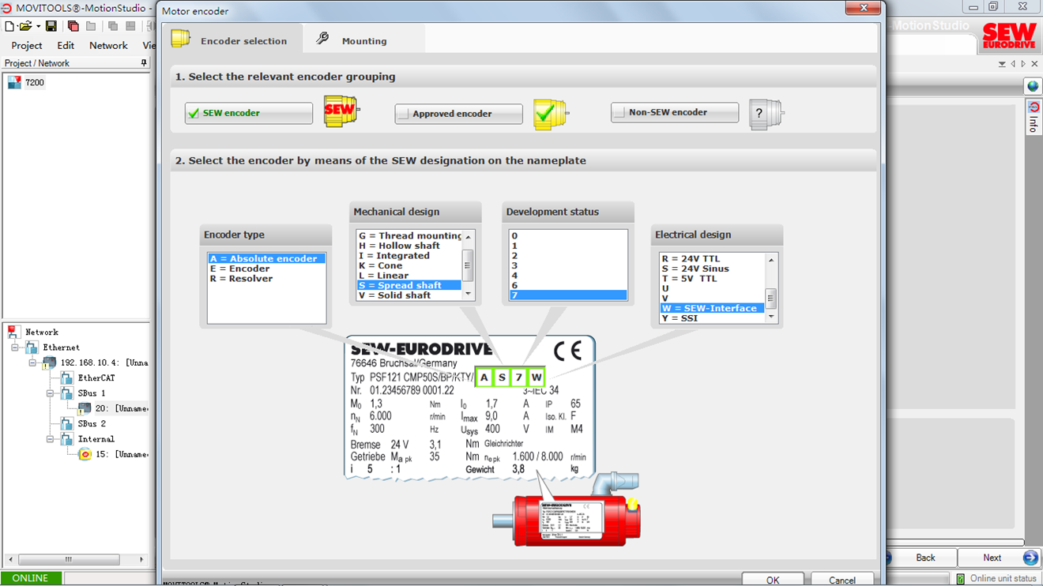This screenshot has height=586, width=1043.
Task: Click the question mark non-SEW motor icon
Action: click(765, 114)
